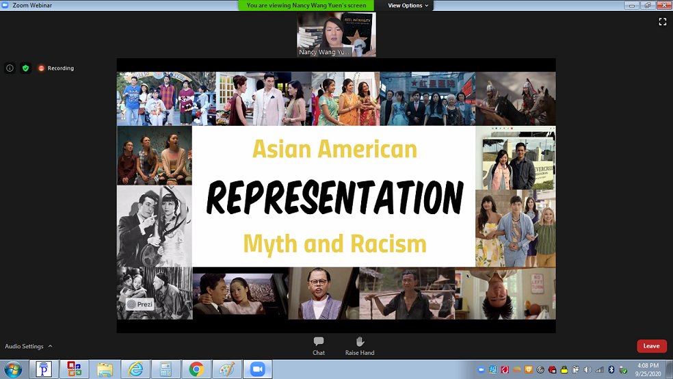Image resolution: width=673 pixels, height=379 pixels.
Task: Click Safely Remove Hardware tray icon
Action: click(623, 369)
